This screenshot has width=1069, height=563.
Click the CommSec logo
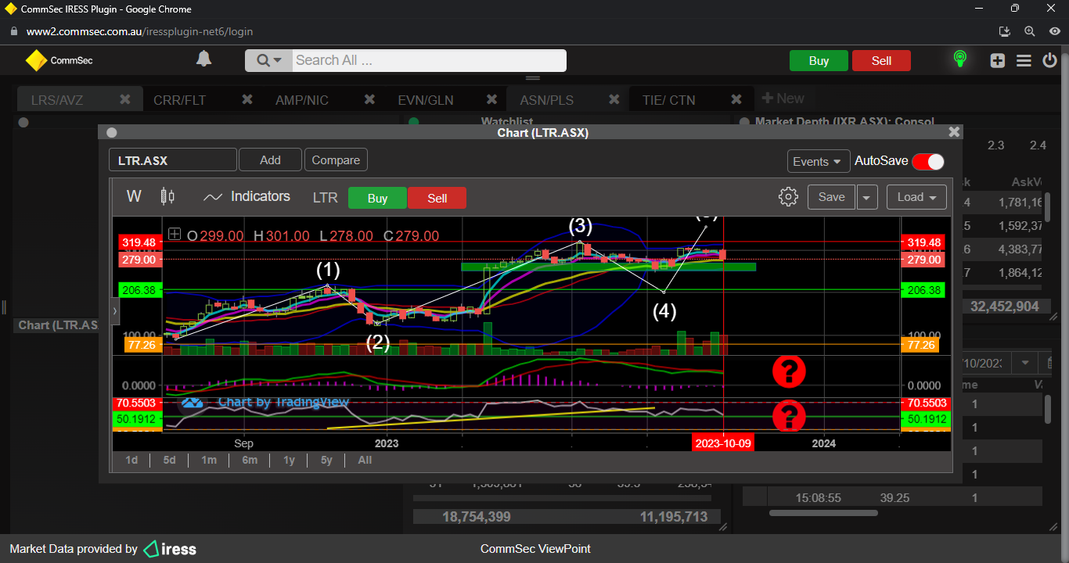click(x=59, y=60)
